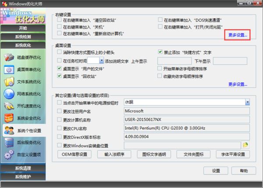Screen dimensions: 263x188
Task: Switch to 系统检测 section
Action: point(23,37)
